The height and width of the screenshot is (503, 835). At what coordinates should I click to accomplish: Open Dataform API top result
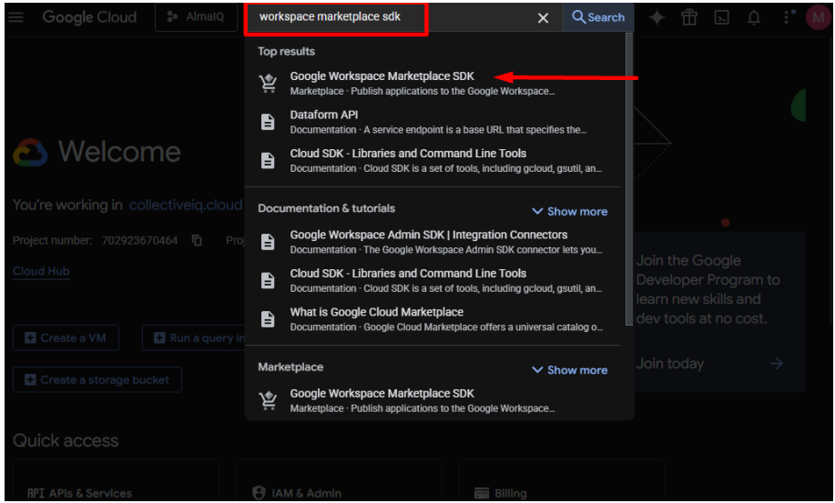(433, 122)
